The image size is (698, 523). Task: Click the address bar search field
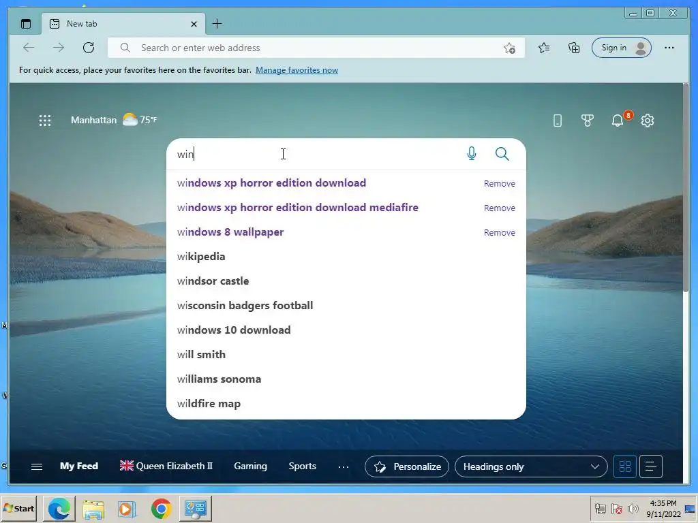click(x=316, y=48)
